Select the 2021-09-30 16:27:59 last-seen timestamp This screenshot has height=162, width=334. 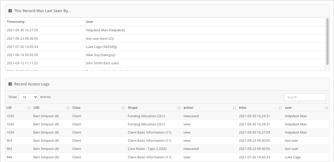(x=22, y=30)
